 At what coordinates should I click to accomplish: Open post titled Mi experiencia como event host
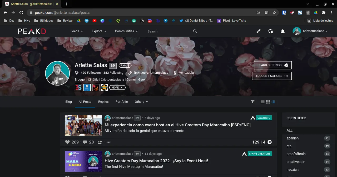pyautogui.click(x=177, y=125)
